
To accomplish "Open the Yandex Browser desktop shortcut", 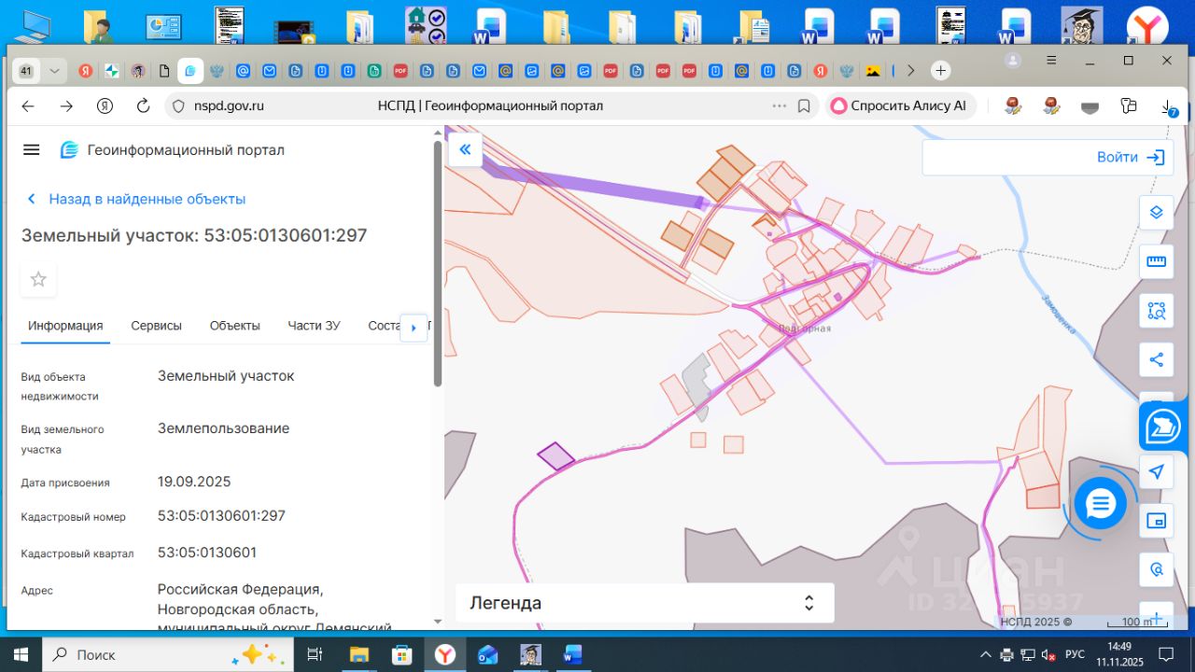I will point(1147,26).
